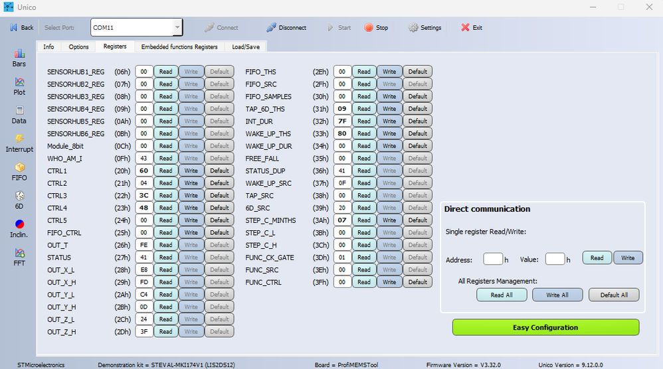The height and width of the screenshot is (369, 663).
Task: Write the CTRL1 register
Action: click(x=191, y=171)
